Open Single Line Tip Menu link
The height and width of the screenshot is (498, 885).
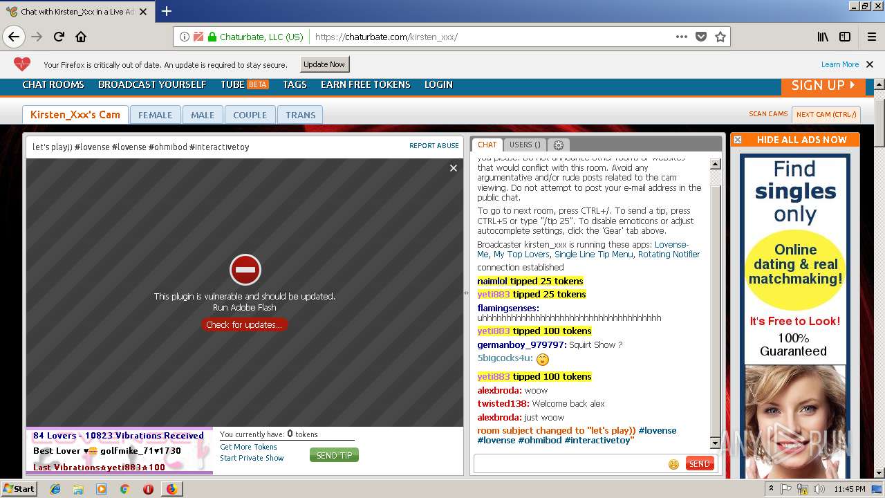coord(594,255)
